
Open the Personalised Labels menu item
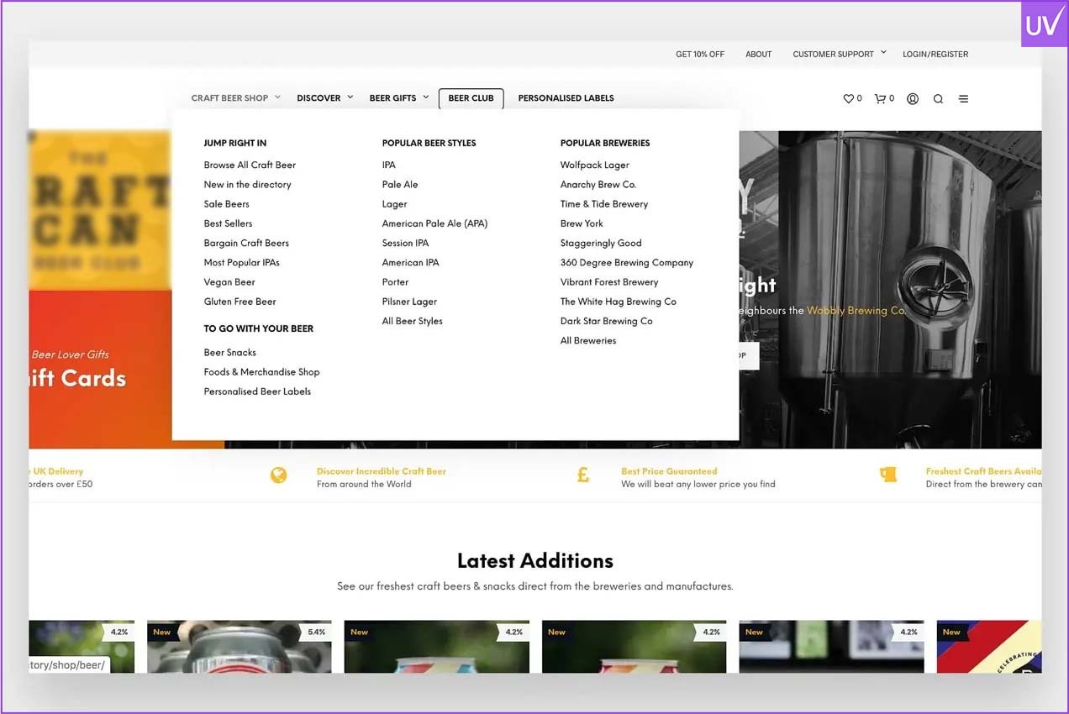click(x=566, y=98)
